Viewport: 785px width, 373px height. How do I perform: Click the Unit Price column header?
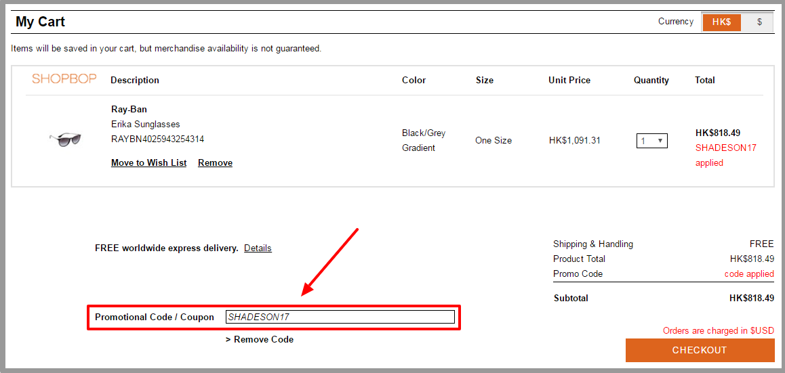(569, 80)
